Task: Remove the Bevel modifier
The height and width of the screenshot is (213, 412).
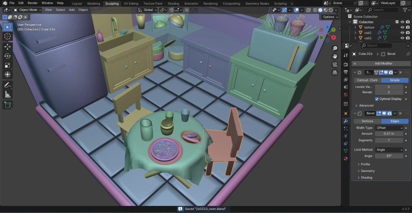Action: pyautogui.click(x=400, y=113)
